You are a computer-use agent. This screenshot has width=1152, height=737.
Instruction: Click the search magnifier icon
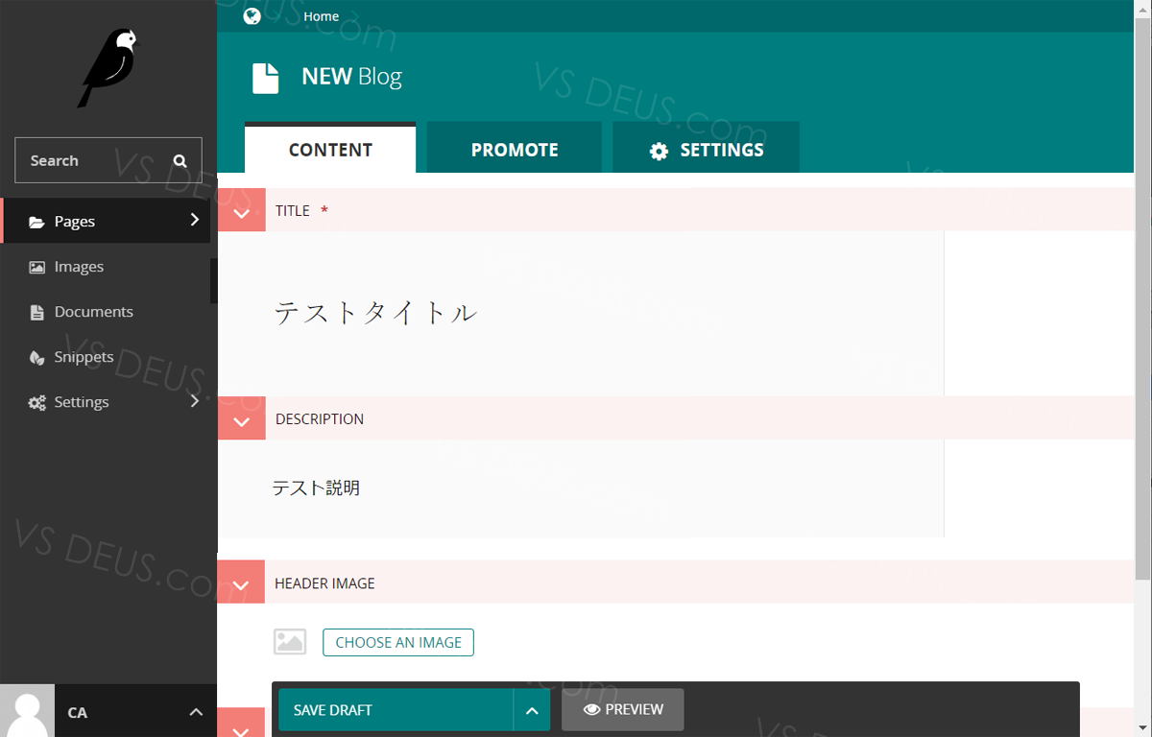pyautogui.click(x=180, y=160)
